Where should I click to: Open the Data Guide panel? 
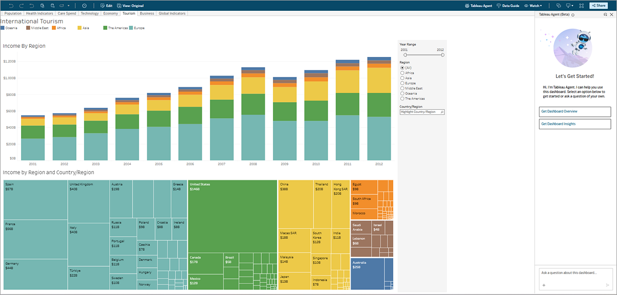tap(508, 5)
